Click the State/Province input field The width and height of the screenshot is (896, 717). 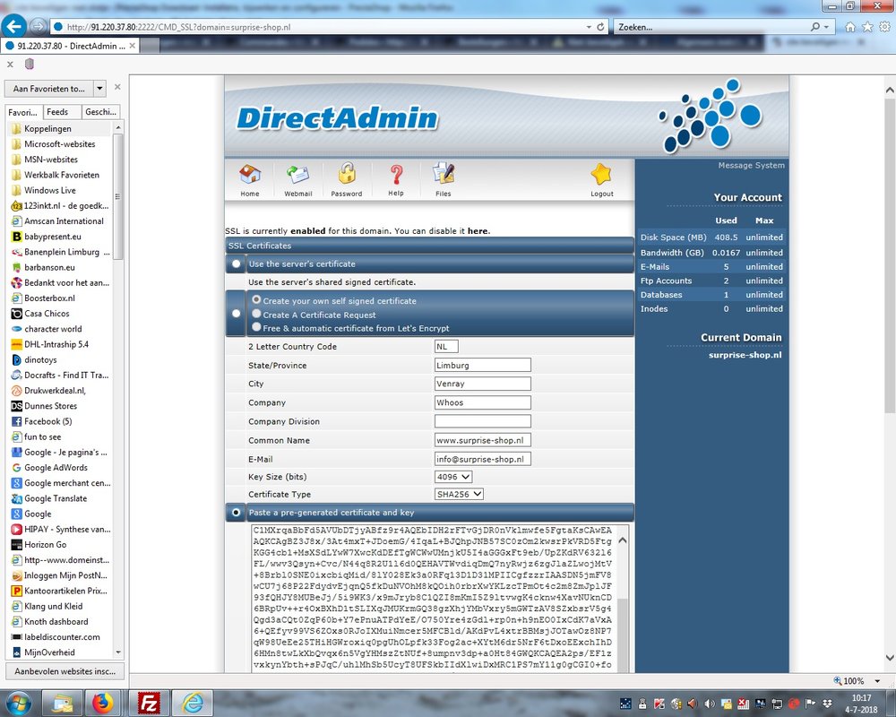click(483, 366)
